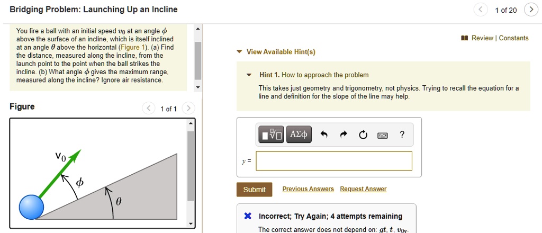Click down arrow of problem text scrollbar
Viewport: 542px width, 233px height.
(x=198, y=87)
